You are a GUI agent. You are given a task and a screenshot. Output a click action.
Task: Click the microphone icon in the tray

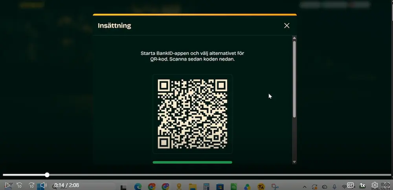pos(334,187)
